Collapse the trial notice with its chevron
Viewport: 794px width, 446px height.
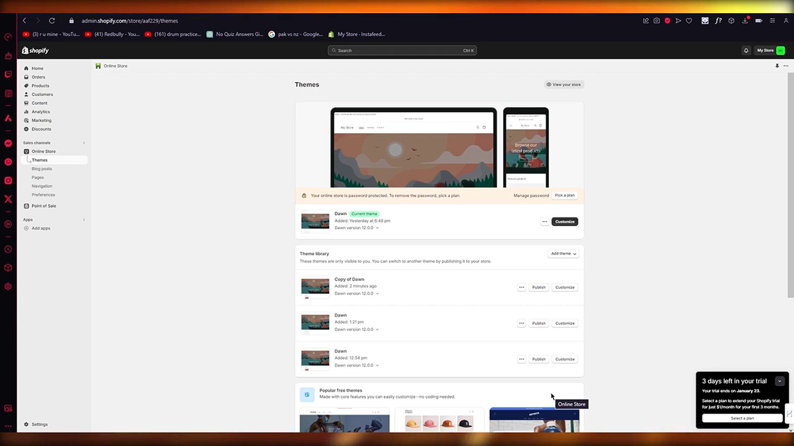tap(780, 381)
